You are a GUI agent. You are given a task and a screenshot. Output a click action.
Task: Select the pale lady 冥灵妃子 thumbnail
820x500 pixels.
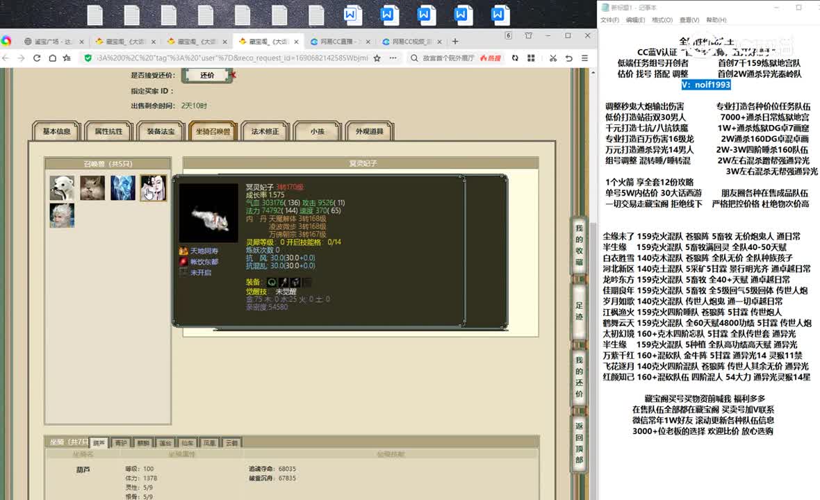tap(153, 187)
